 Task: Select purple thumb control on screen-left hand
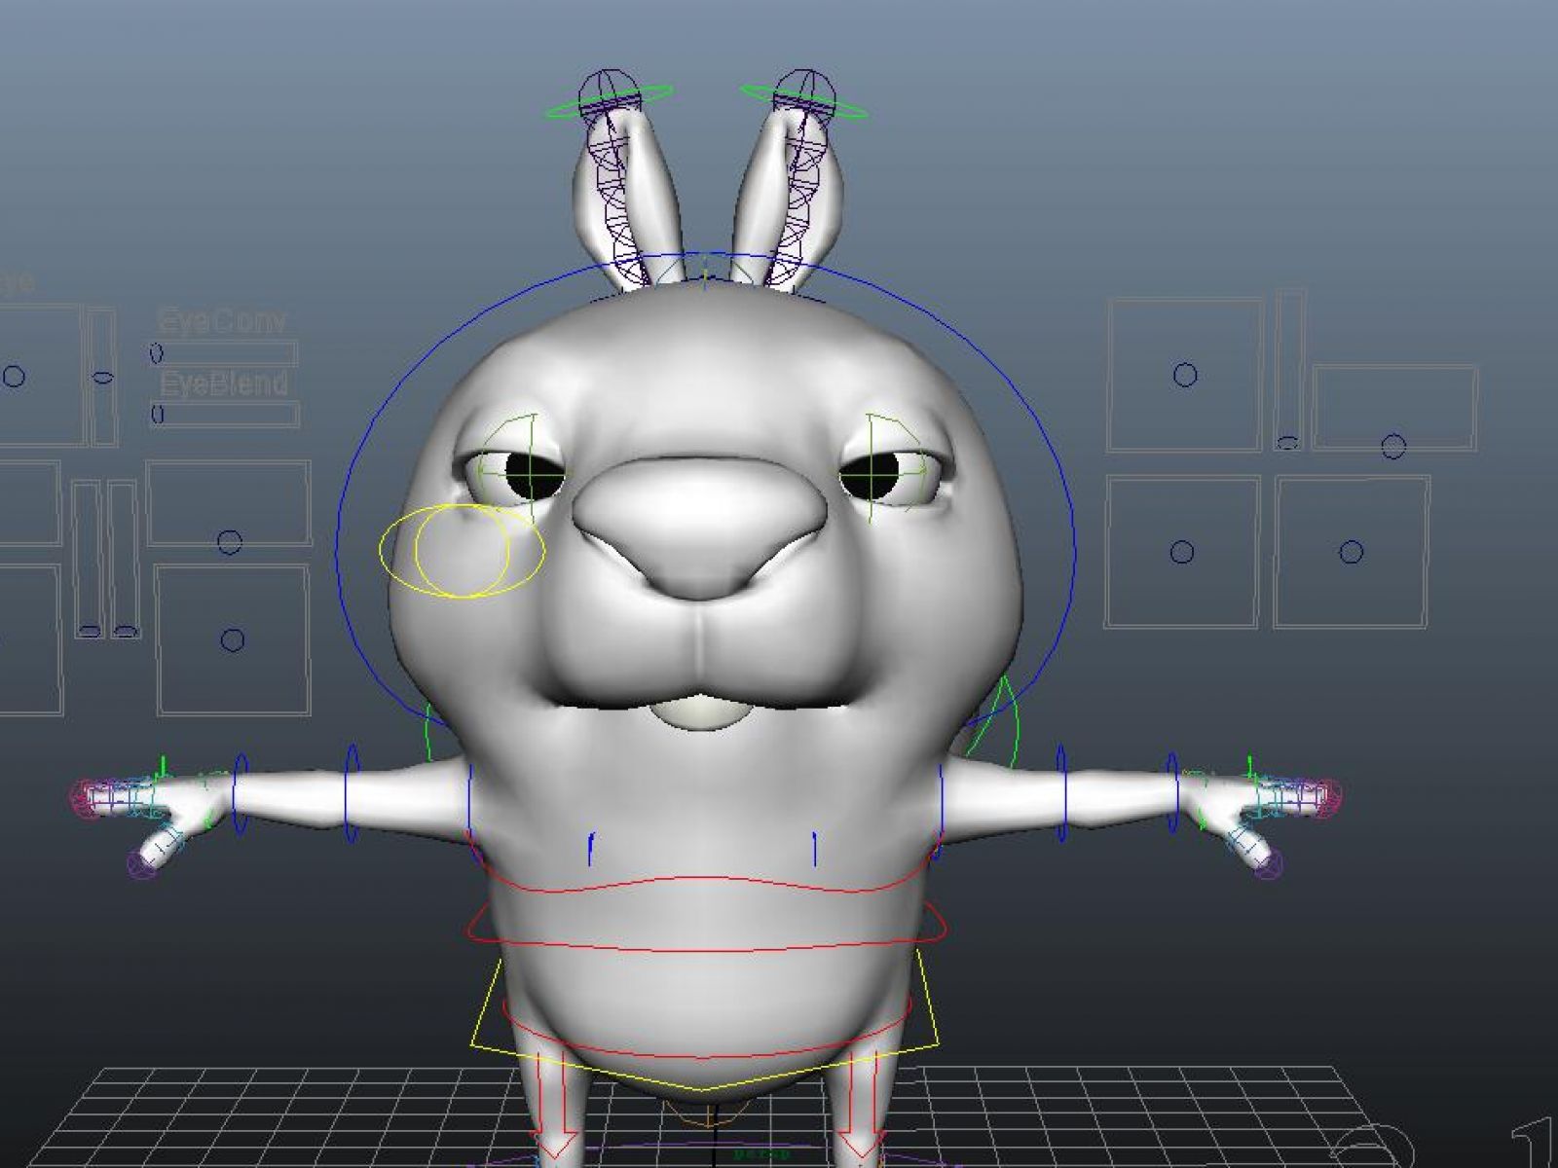coord(141,864)
